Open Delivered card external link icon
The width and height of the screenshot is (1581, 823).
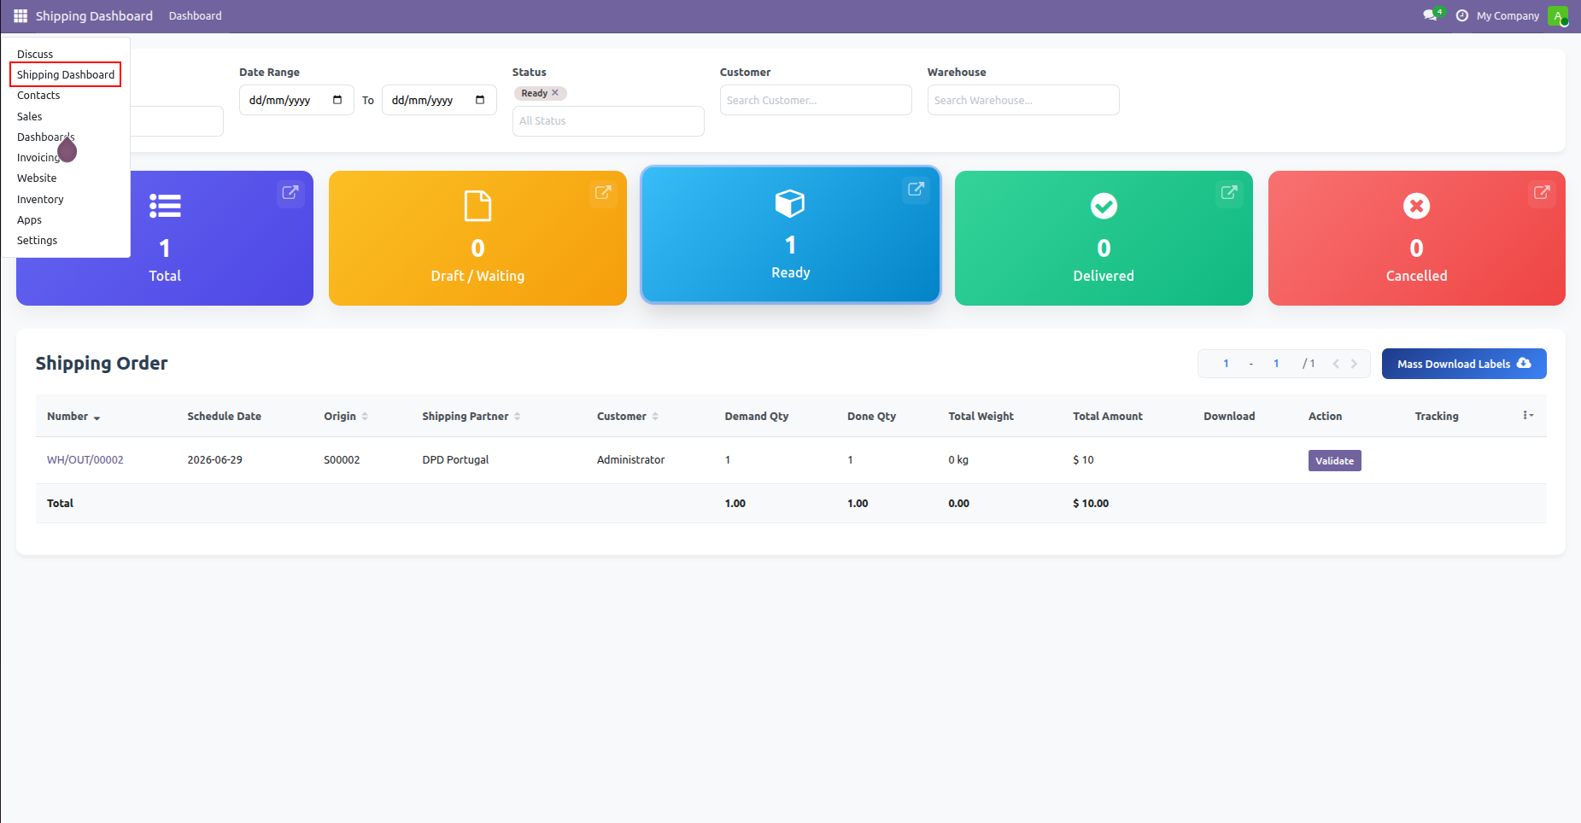pos(1229,192)
